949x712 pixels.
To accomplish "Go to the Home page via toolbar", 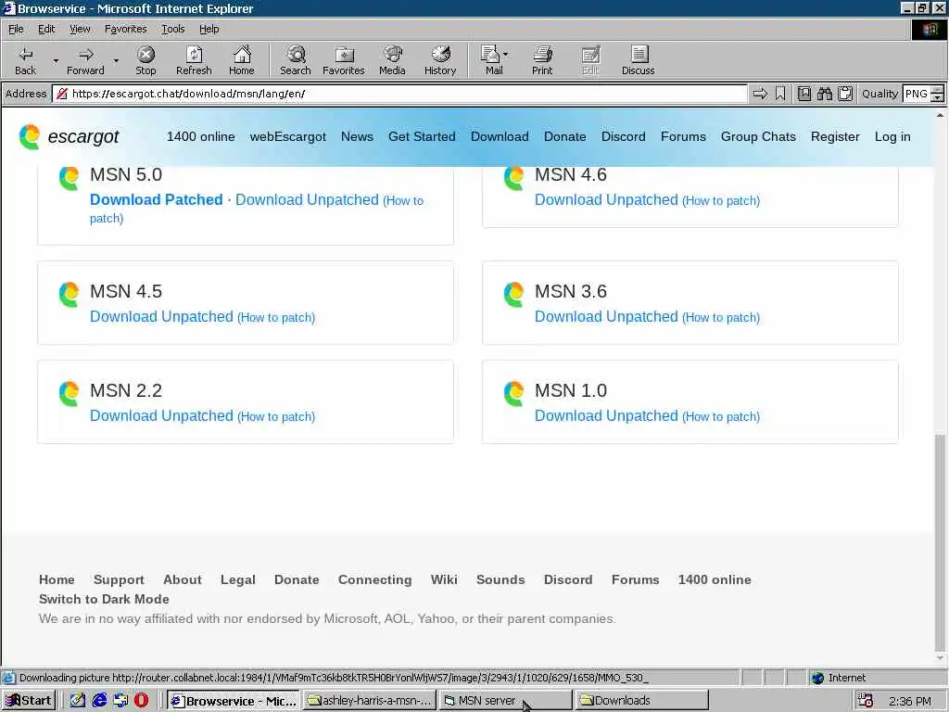I will tap(242, 60).
